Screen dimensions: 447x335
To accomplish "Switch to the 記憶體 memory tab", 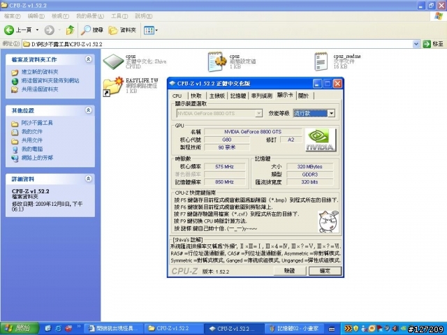I will tap(238, 96).
